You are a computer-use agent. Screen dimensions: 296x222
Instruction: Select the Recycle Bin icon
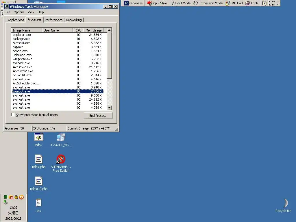tap(283, 206)
